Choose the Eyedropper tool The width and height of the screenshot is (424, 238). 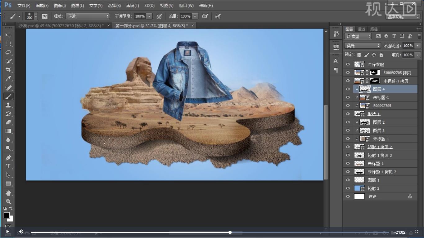(8, 78)
